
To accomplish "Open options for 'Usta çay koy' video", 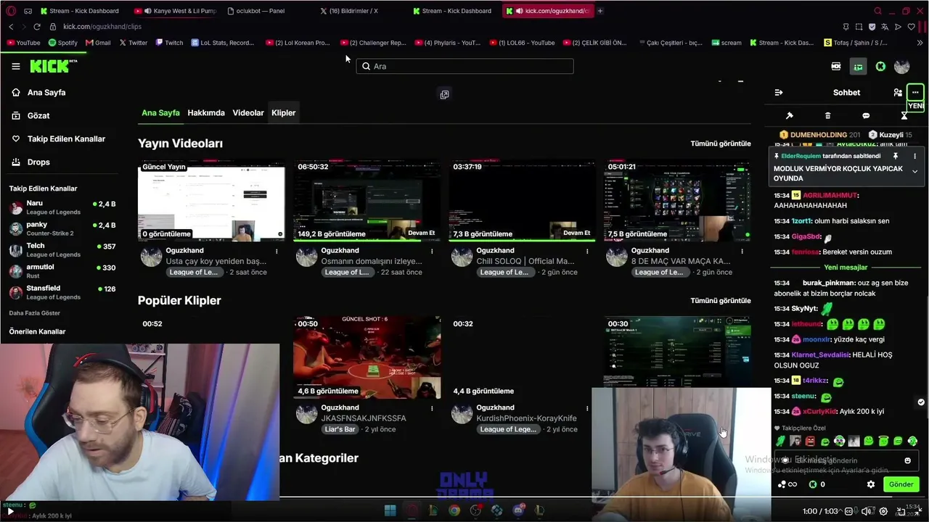I will (x=277, y=251).
